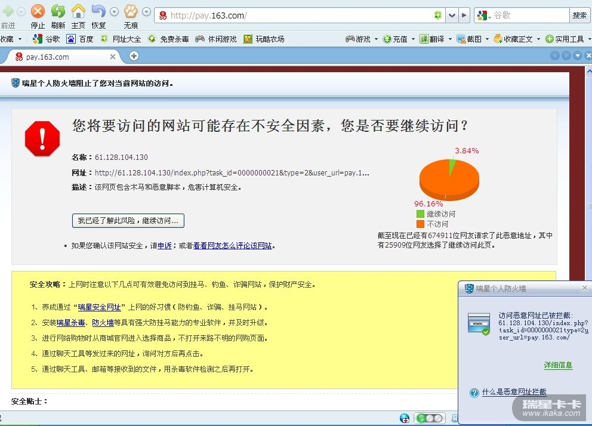
Task: Refresh the page with 刷新 icon
Action: (58, 11)
